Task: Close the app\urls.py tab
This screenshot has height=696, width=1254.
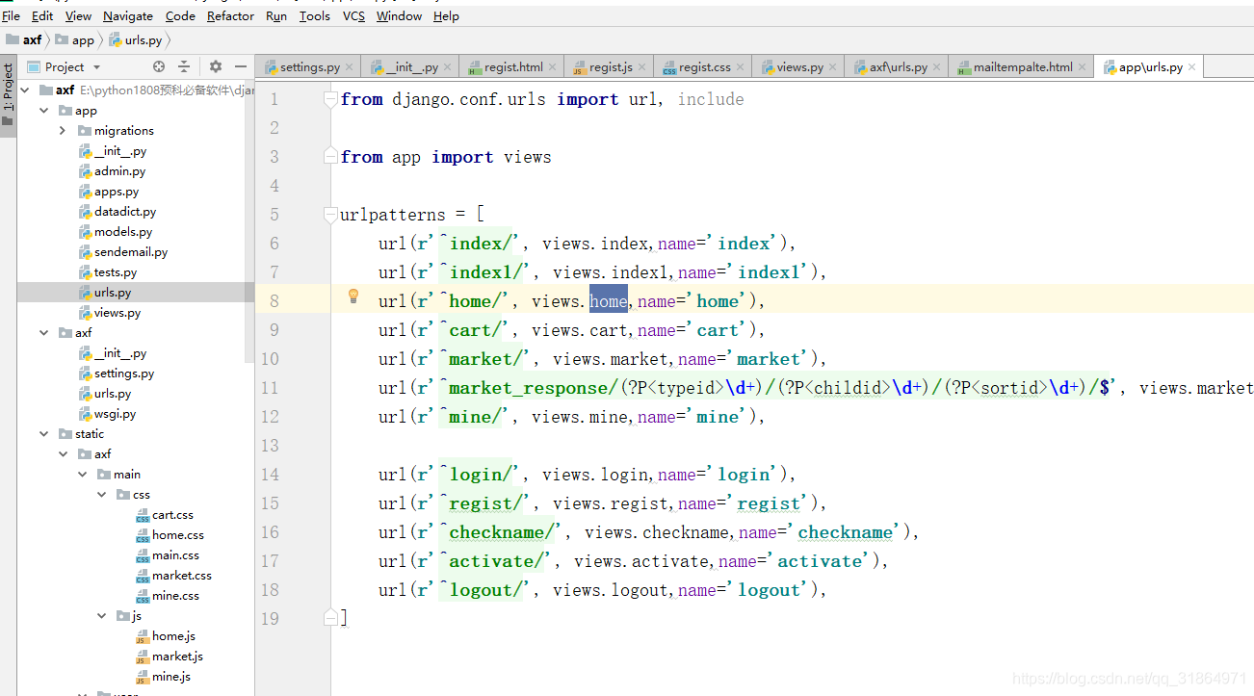Action: point(1192,67)
